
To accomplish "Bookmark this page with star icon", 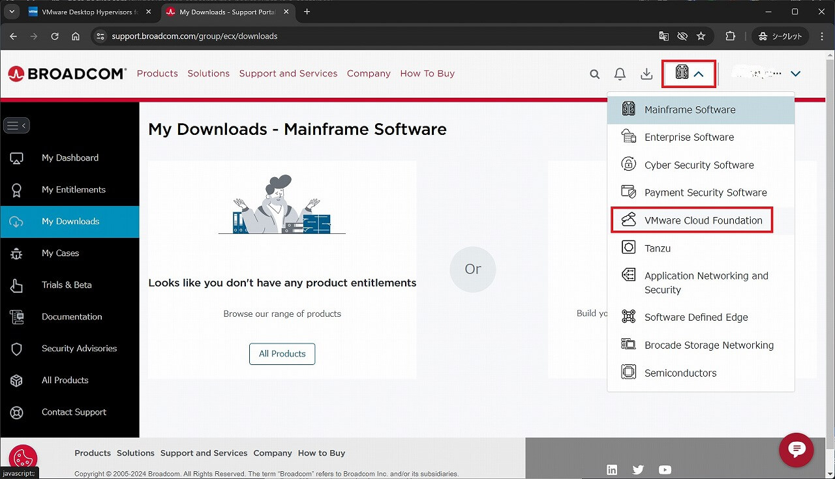I will (701, 36).
